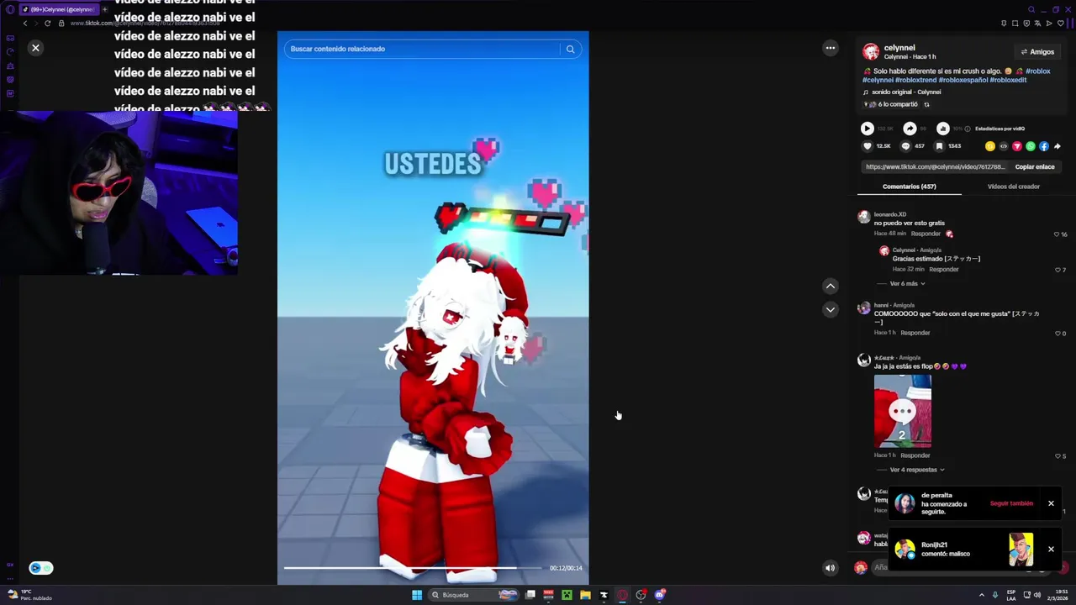Go to next video with down arrow
The image size is (1076, 605).
tap(830, 309)
